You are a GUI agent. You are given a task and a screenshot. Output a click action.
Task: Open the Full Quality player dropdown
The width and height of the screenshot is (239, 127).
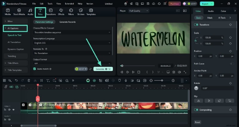pyautogui.click(x=138, y=11)
